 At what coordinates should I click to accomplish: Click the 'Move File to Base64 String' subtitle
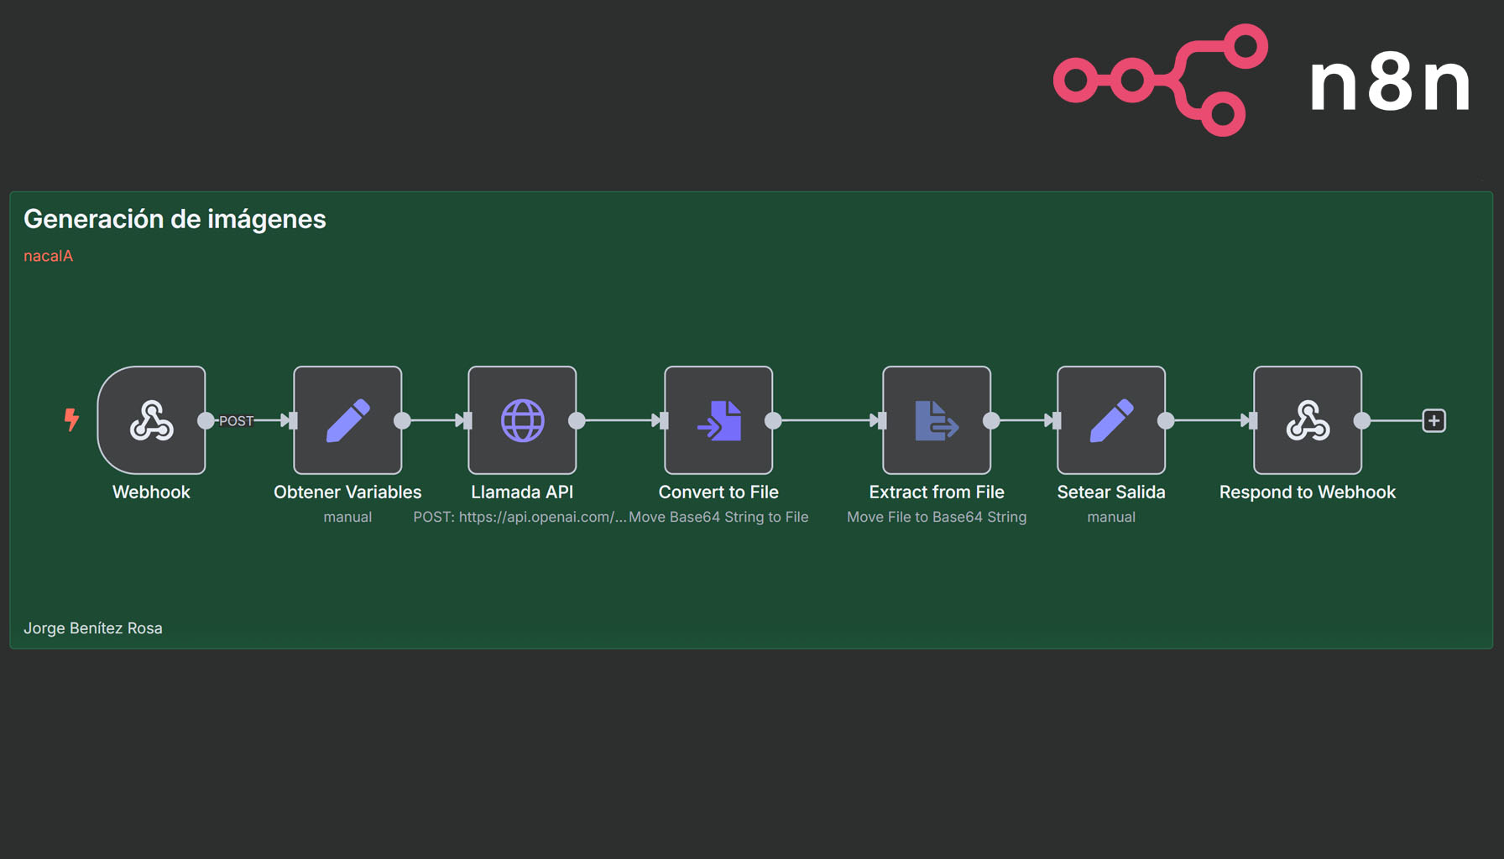click(937, 517)
